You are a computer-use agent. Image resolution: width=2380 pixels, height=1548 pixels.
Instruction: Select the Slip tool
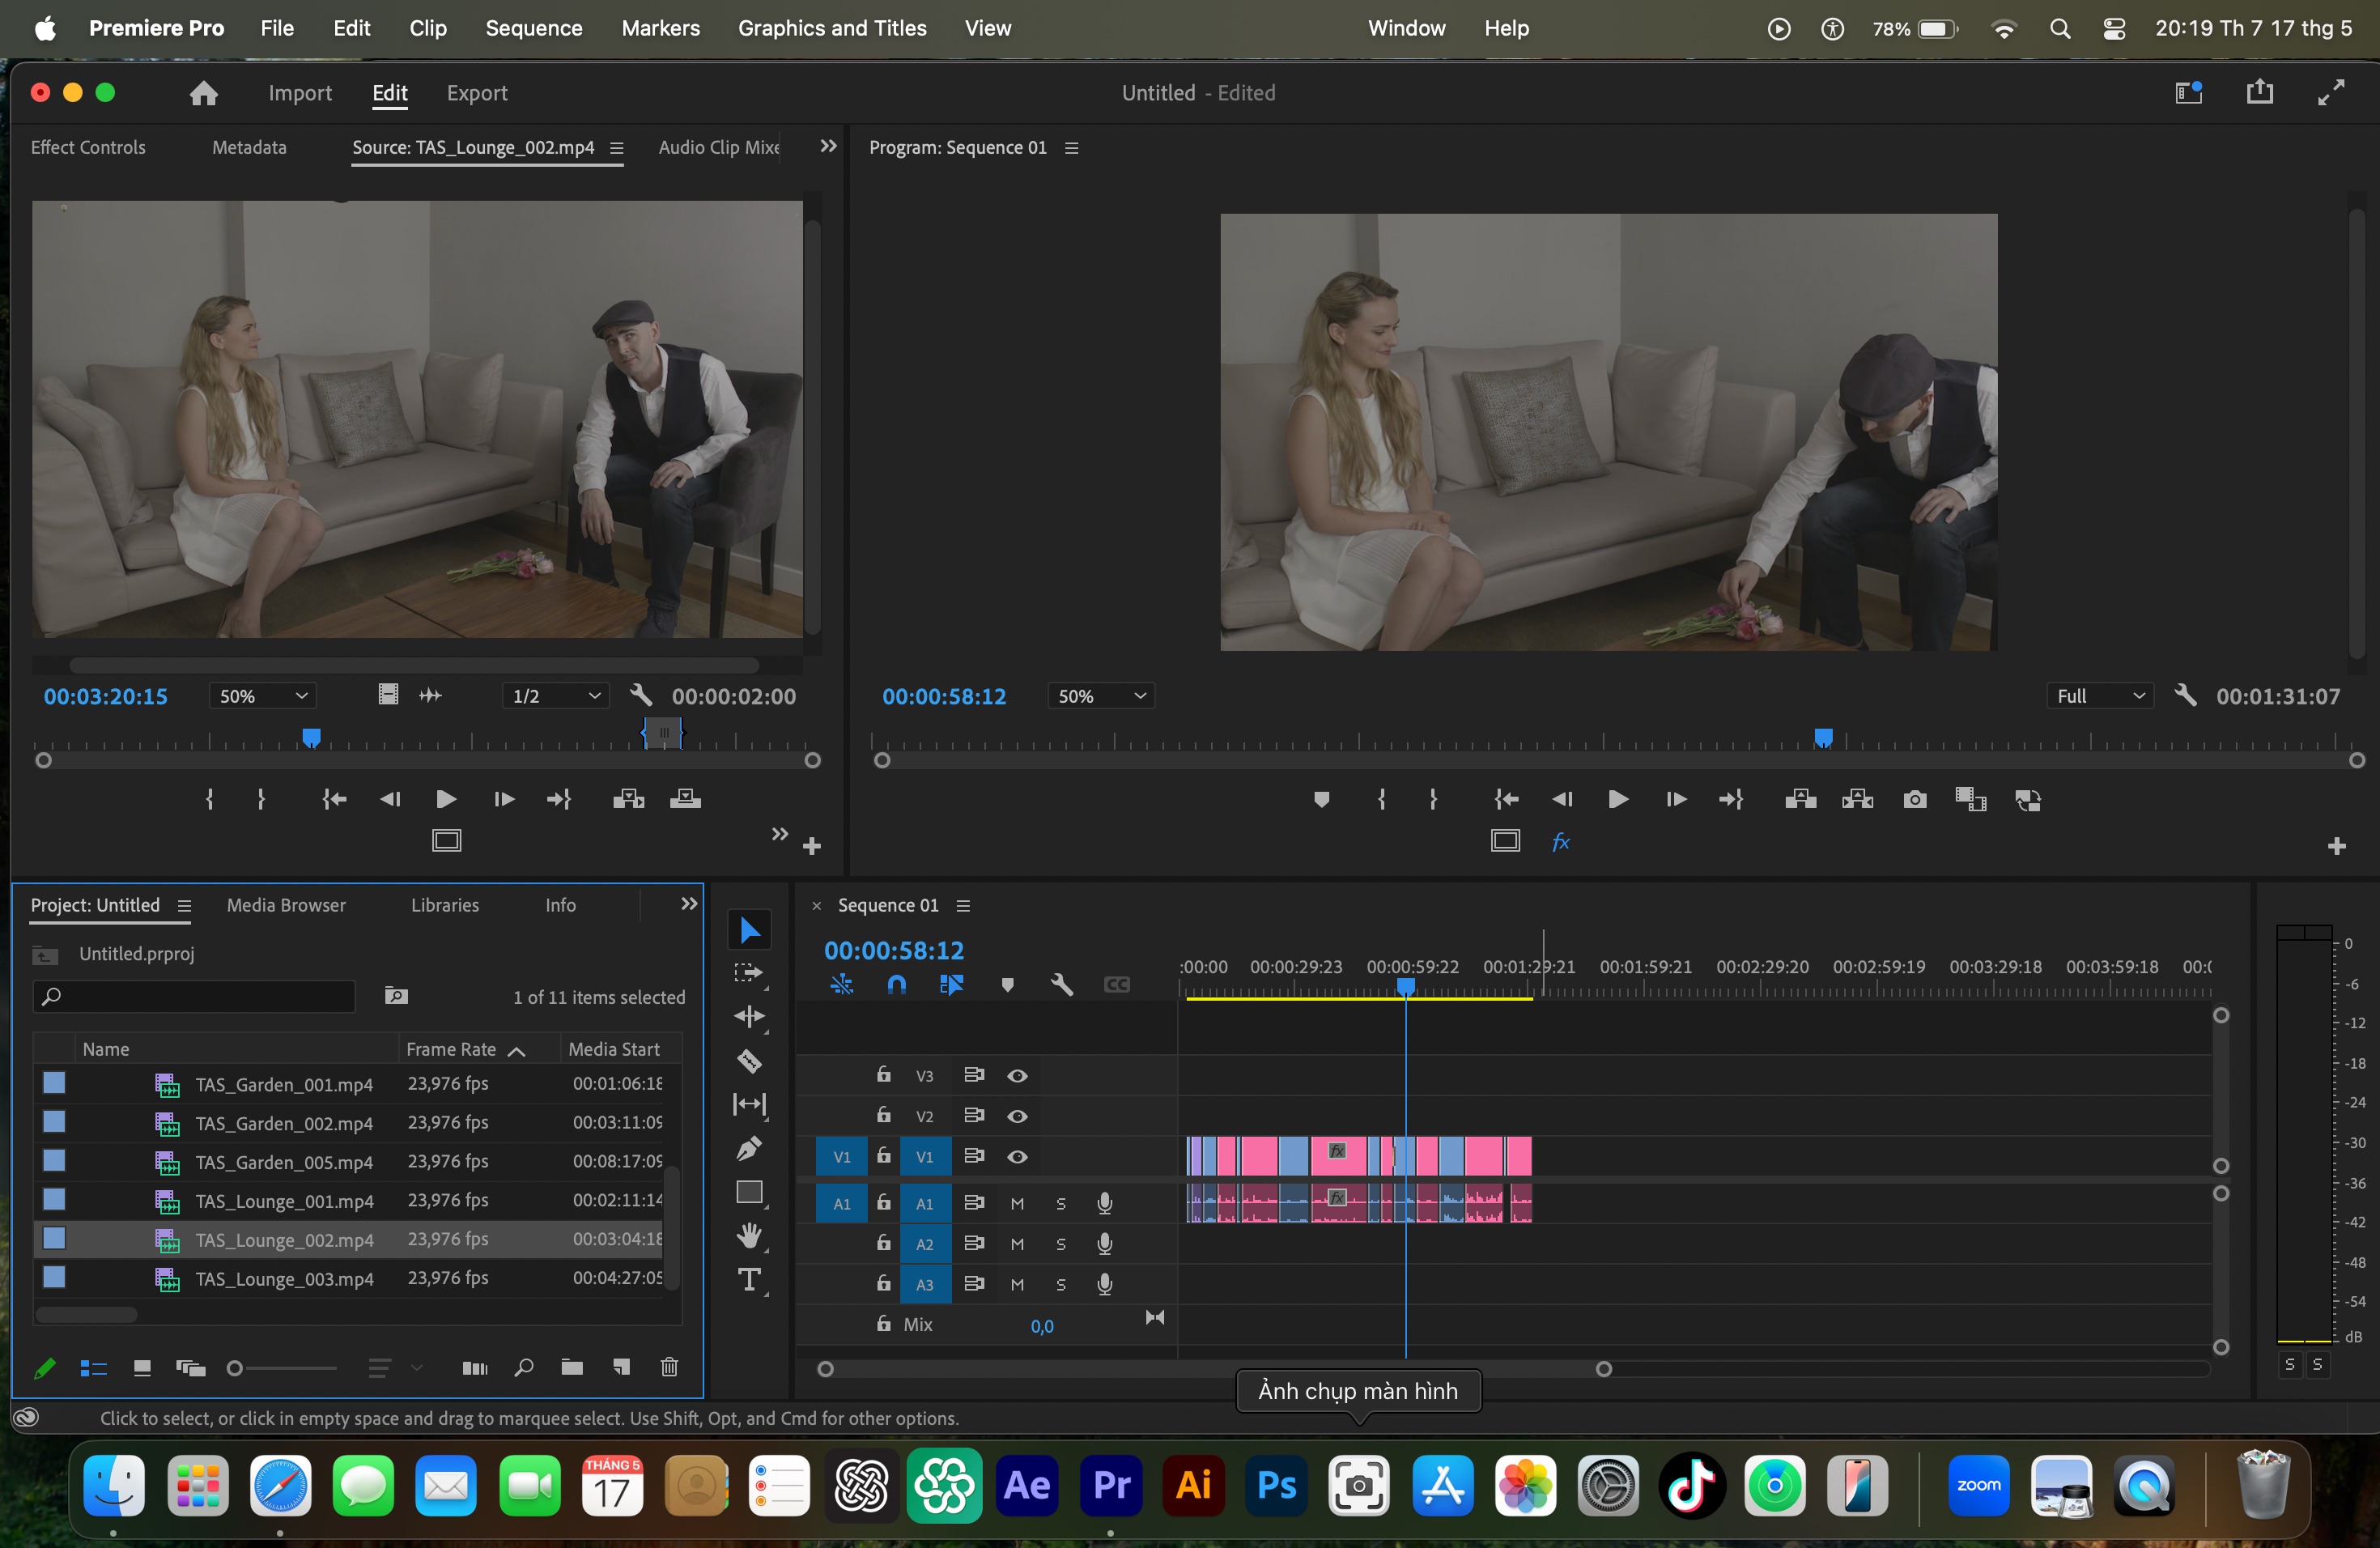point(749,1104)
